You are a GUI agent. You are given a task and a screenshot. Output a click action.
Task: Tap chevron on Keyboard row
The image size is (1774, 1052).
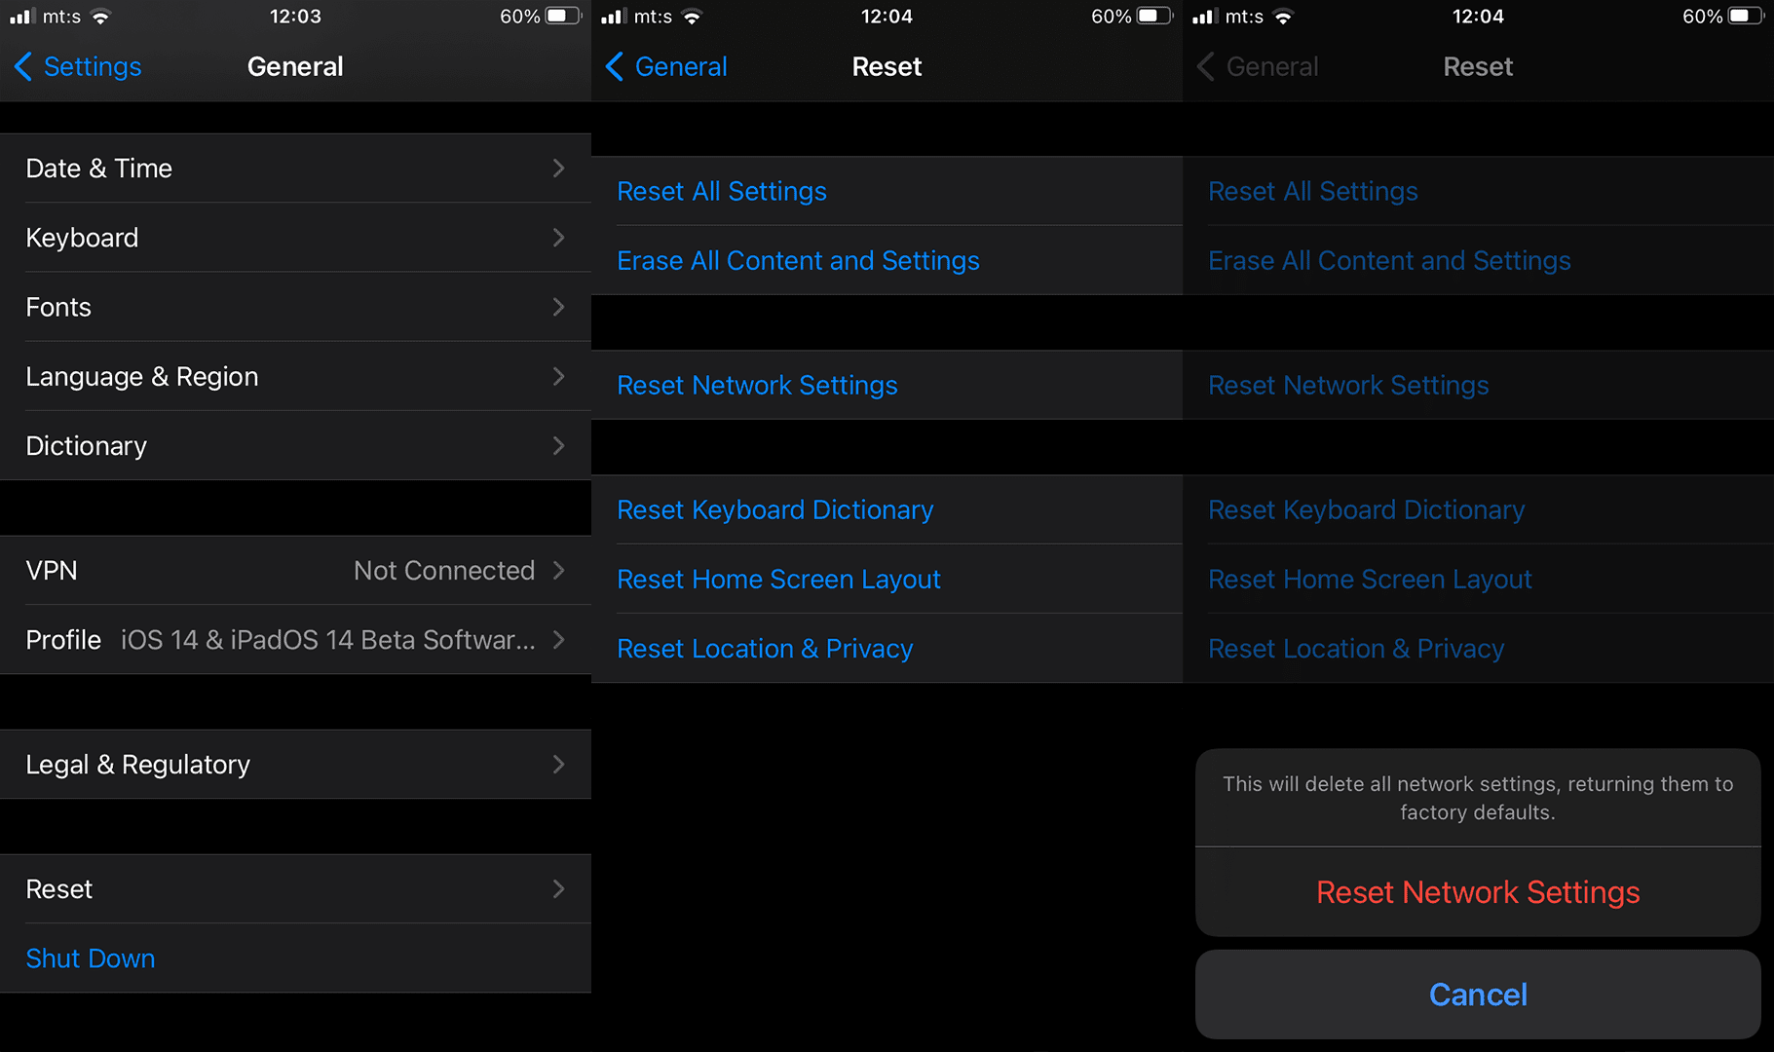click(558, 238)
